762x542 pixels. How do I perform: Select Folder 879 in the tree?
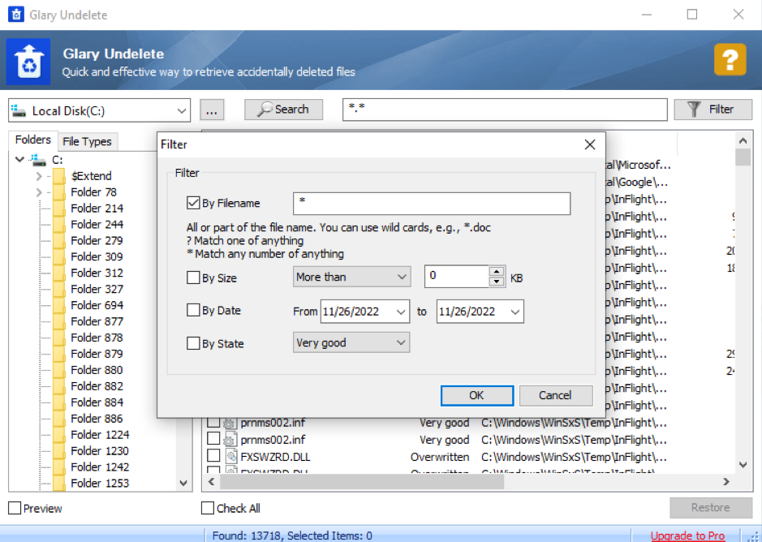[x=97, y=354]
